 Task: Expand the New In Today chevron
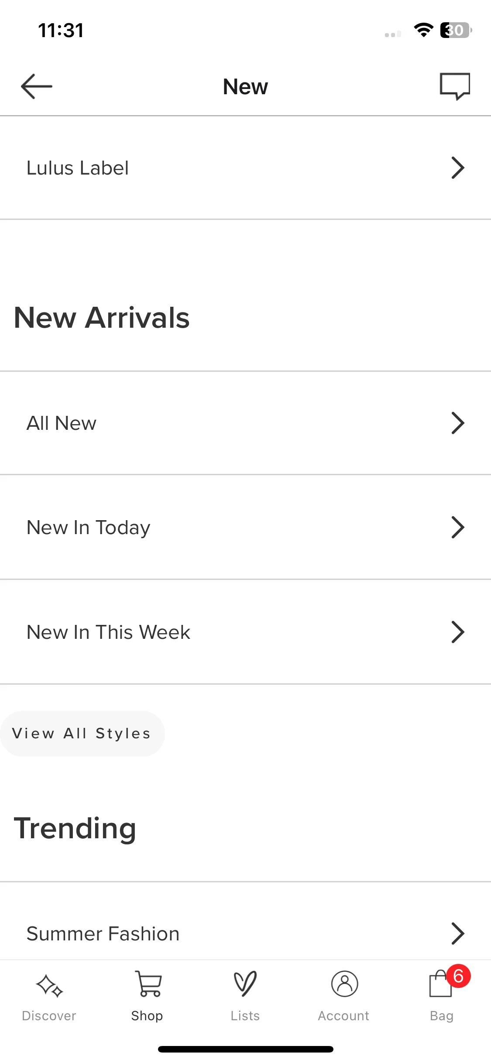click(457, 528)
